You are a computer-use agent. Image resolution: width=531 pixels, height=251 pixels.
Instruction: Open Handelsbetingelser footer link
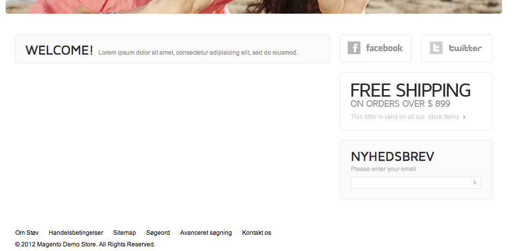click(76, 233)
